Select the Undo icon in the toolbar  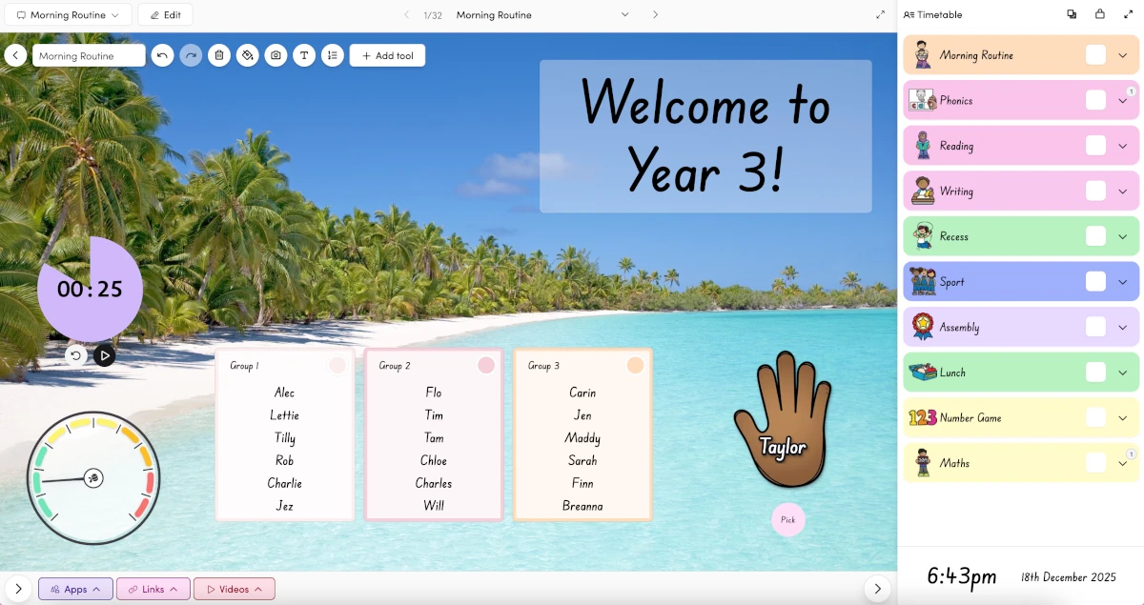162,55
